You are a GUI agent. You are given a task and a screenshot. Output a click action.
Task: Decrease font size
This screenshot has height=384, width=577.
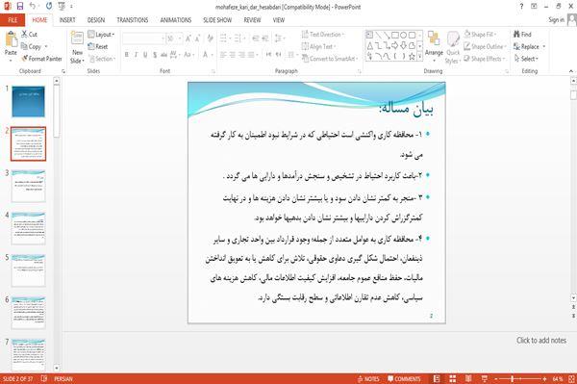pyautogui.click(x=197, y=38)
